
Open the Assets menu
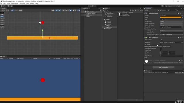[x=8, y=4]
